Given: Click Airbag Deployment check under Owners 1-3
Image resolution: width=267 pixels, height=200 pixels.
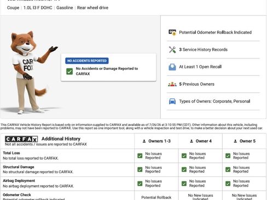Looking at the screenshot, I should (140, 184).
